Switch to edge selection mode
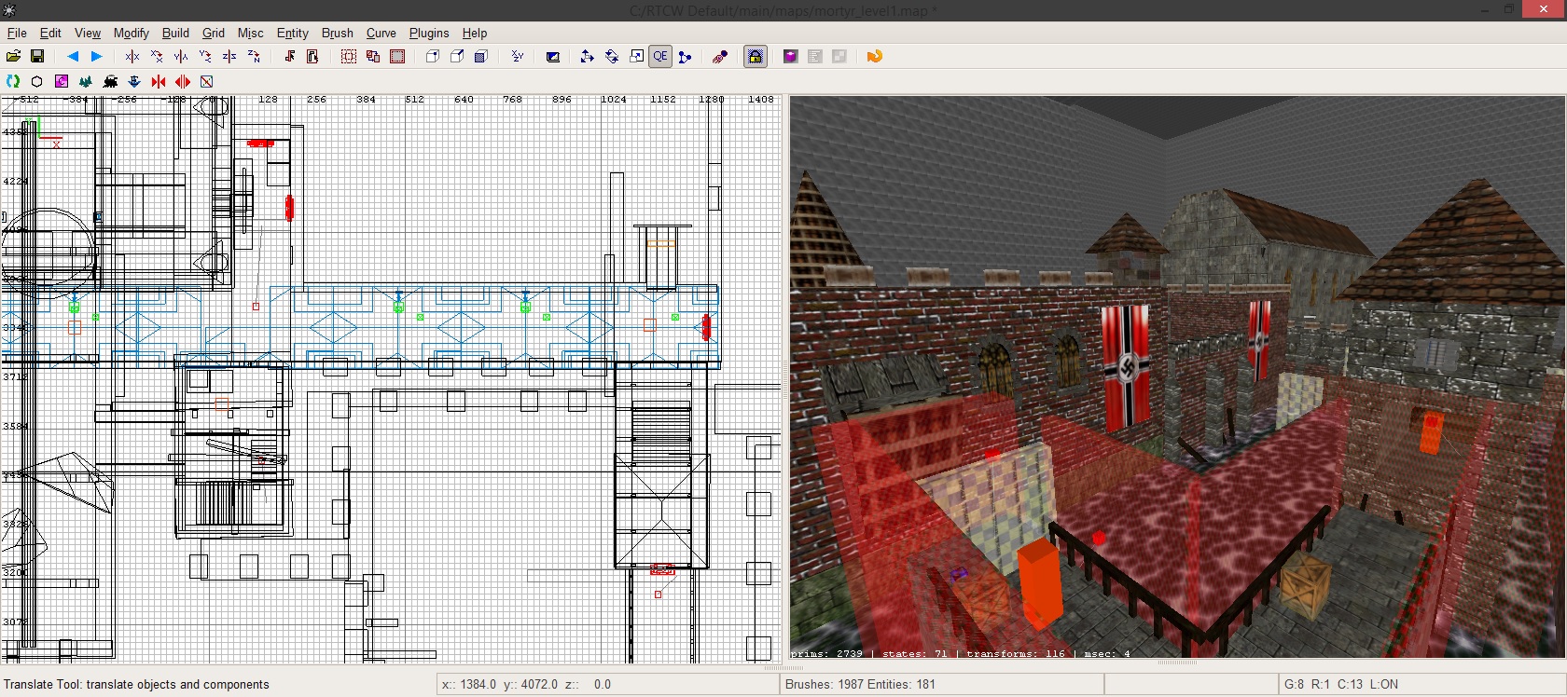The image size is (1567, 697). click(x=457, y=57)
